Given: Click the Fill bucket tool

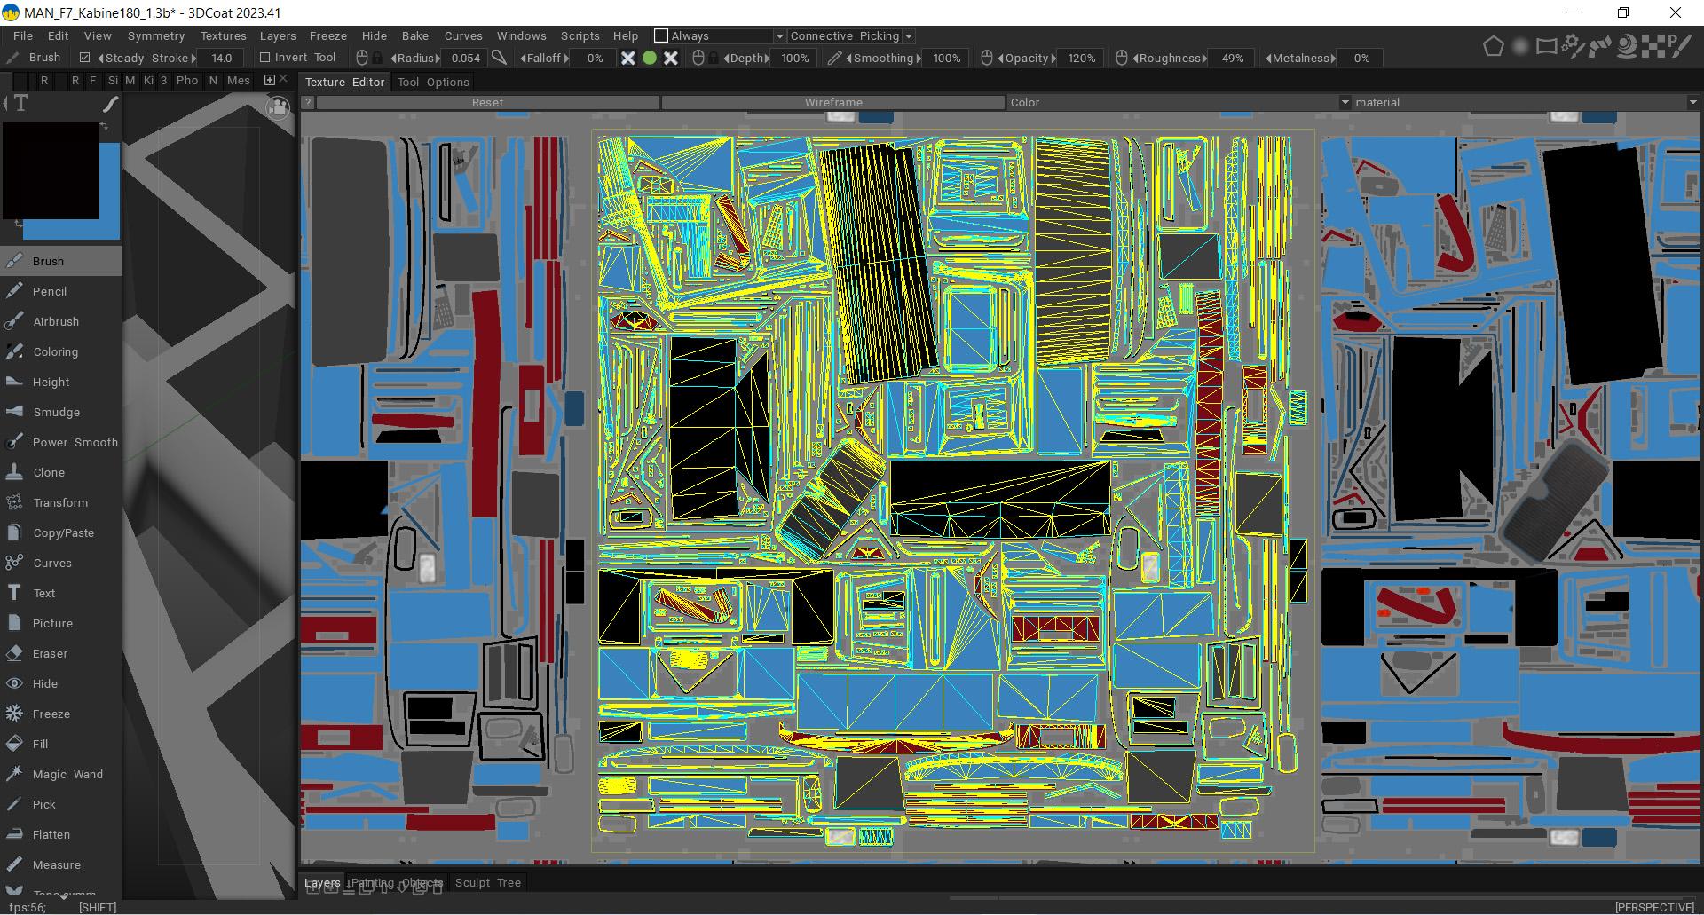Looking at the screenshot, I should click(40, 744).
